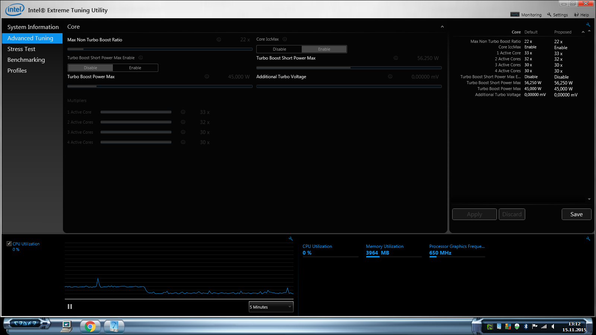Screen dimensions: 596x335
Task: Collapse the Core section chevron
Action: point(442,27)
